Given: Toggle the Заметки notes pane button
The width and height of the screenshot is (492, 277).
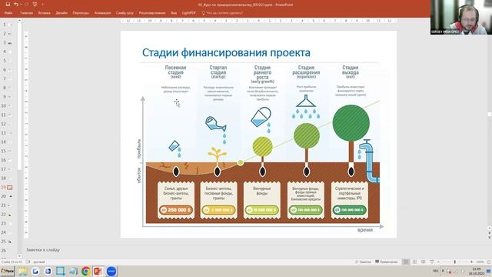Looking at the screenshot, I should click(363, 262).
